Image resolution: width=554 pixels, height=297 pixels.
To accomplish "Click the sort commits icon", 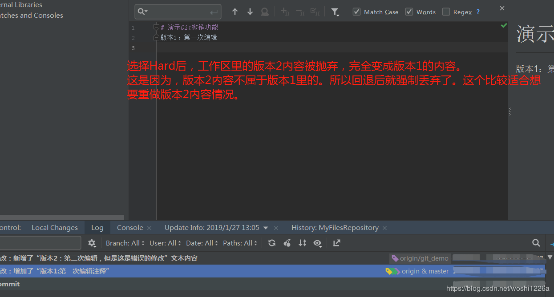I will 302,243.
